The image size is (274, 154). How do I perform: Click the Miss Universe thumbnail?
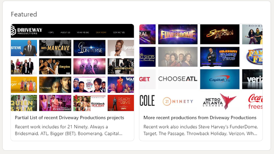coord(89,48)
